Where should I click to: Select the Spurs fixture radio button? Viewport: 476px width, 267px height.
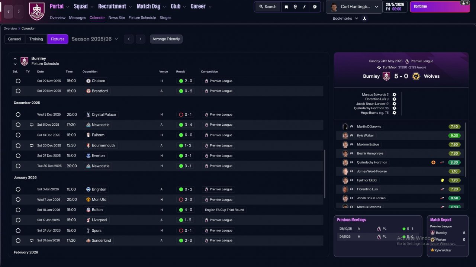point(18,231)
